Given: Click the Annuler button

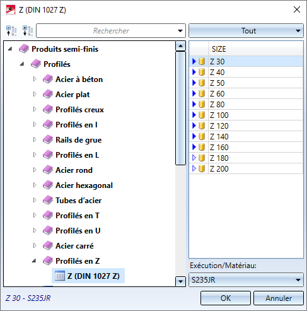Looking at the screenshot, I should [279, 298].
